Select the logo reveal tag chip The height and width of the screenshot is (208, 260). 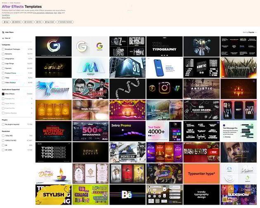click(50, 22)
